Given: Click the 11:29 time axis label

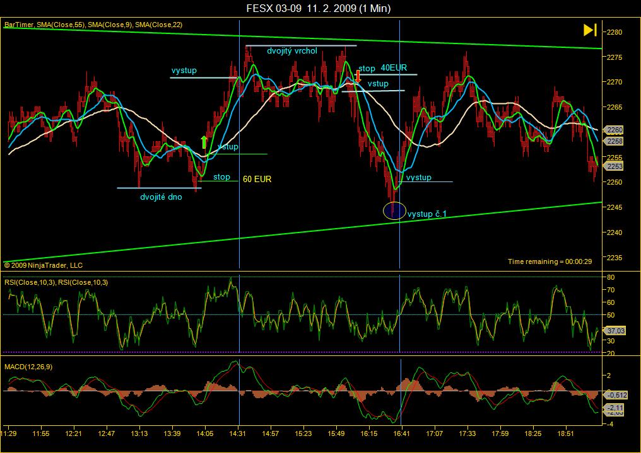Looking at the screenshot, I should point(9,433).
